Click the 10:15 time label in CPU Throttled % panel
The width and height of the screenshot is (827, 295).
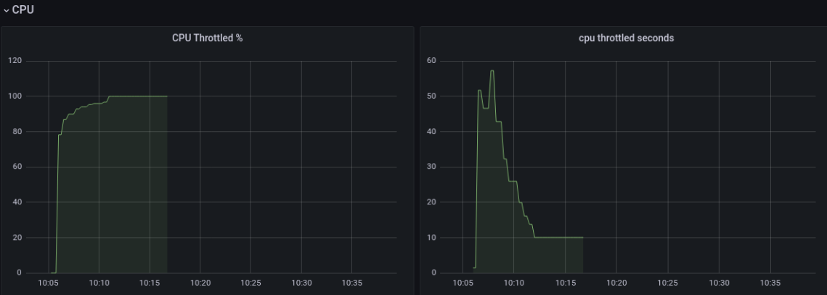[x=150, y=283]
